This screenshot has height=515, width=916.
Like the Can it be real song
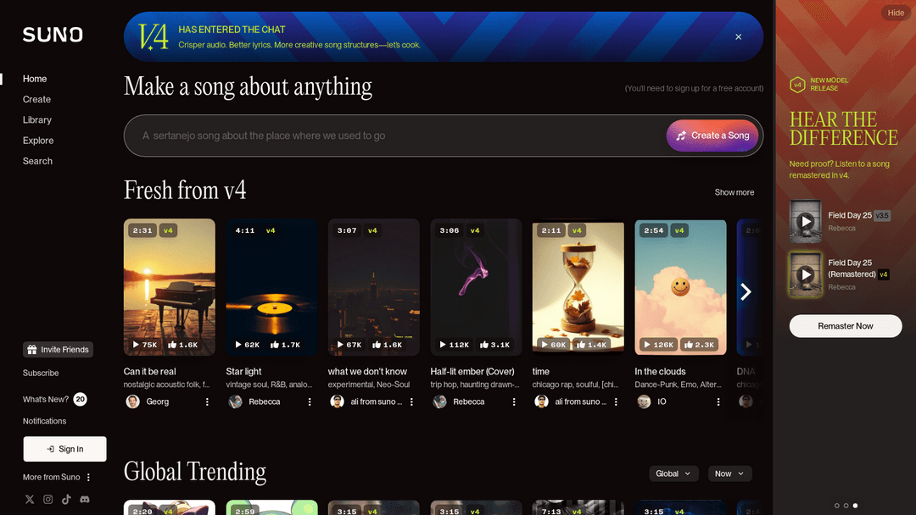click(x=183, y=345)
